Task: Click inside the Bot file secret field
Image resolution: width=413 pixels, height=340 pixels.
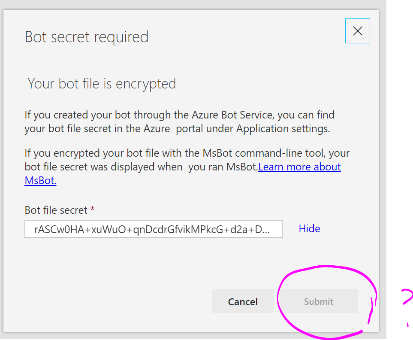Action: 153,229
